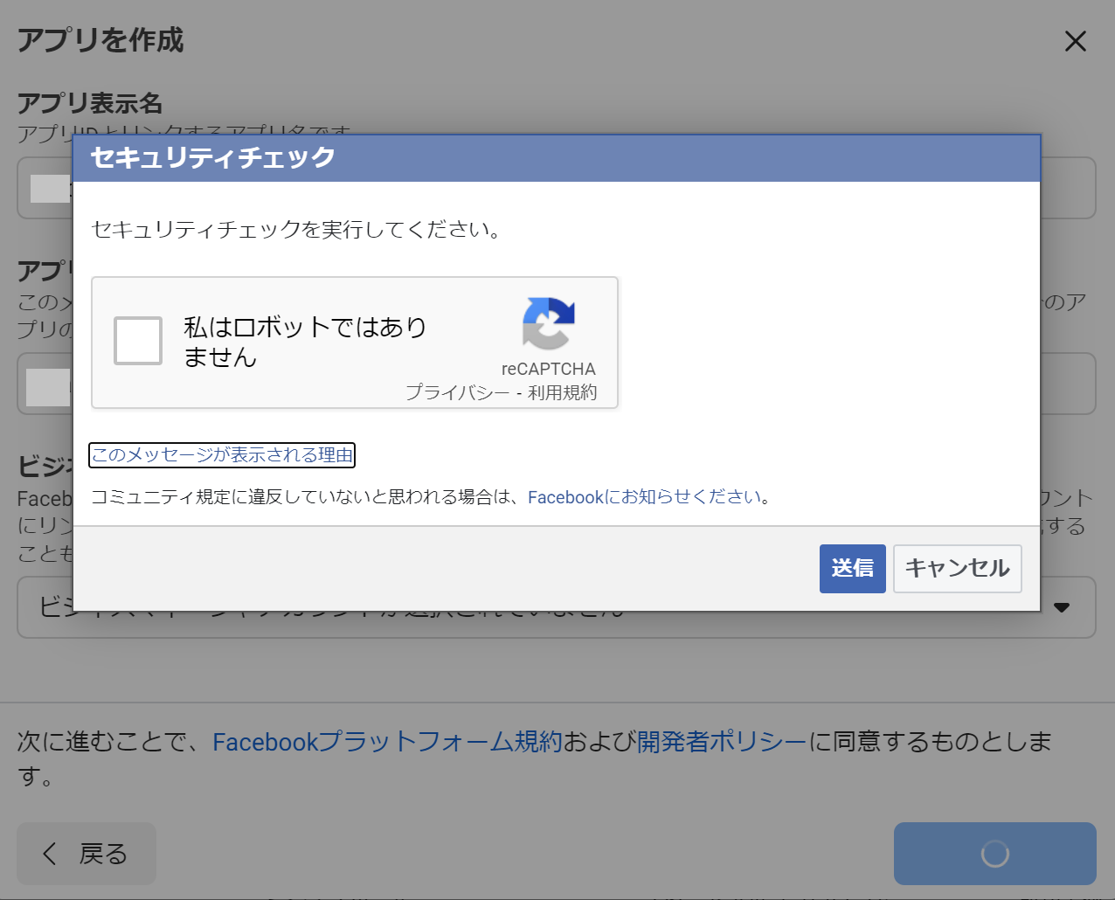Open the reCAPTCHA 利用規約 link

tap(562, 392)
